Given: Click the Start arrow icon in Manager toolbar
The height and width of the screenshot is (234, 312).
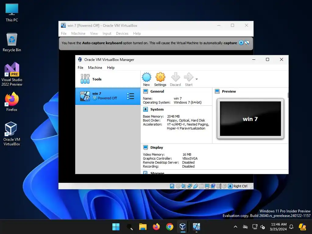Looking at the screenshot, I should click(x=188, y=77).
